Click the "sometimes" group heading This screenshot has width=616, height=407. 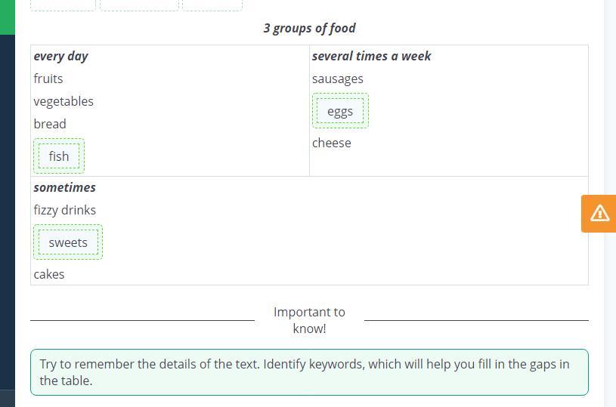click(65, 187)
